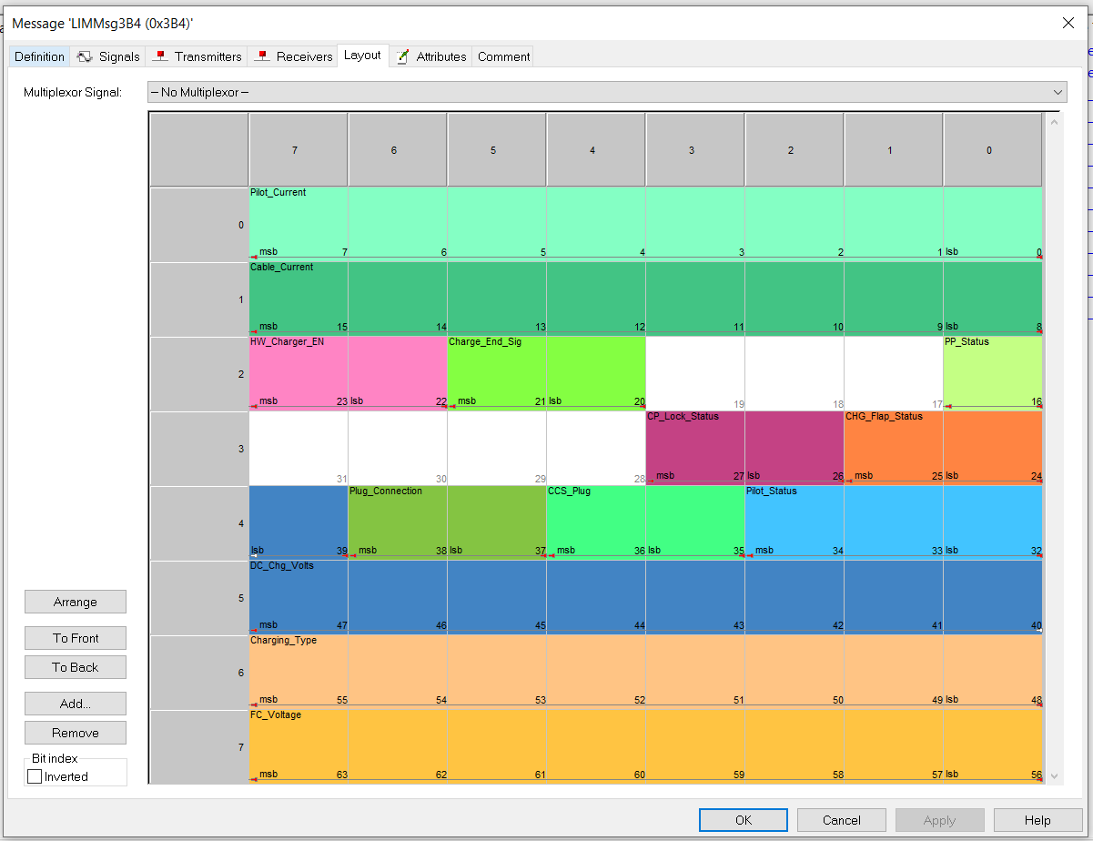Select the Plug_Connection signal block
Viewport: 1093px width, 841px height.
[447, 522]
